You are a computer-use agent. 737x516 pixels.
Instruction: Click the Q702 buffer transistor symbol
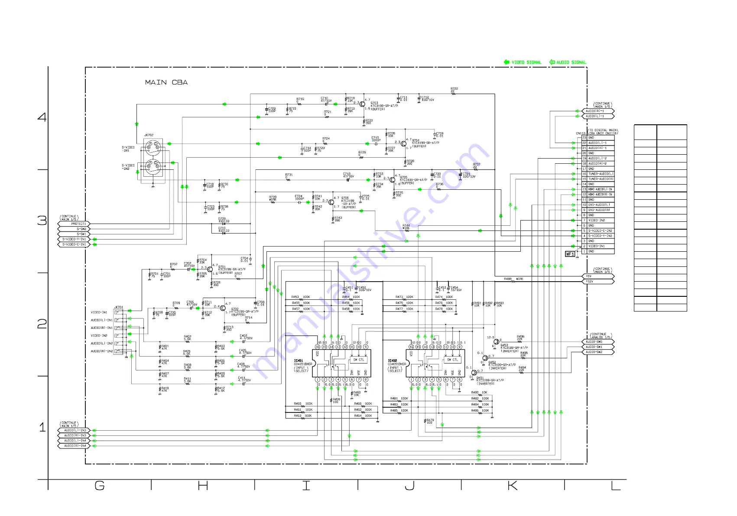click(223, 308)
